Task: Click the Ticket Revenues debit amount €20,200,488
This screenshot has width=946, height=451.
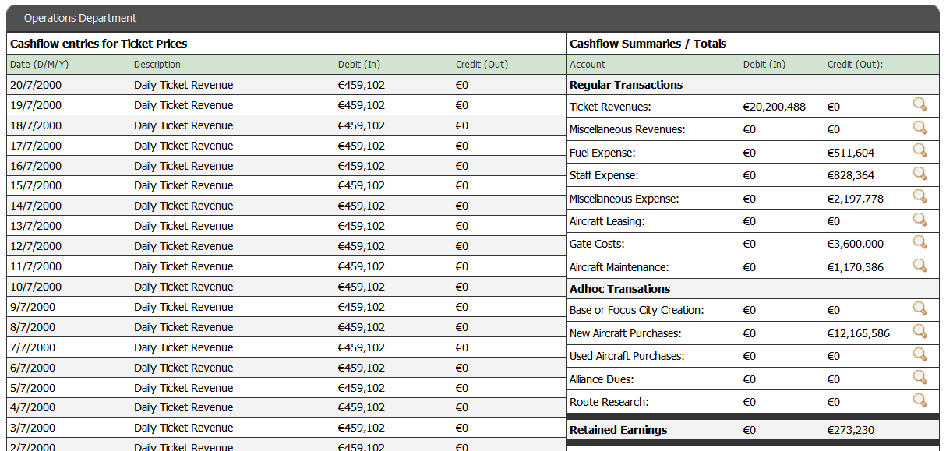Action: coord(774,107)
